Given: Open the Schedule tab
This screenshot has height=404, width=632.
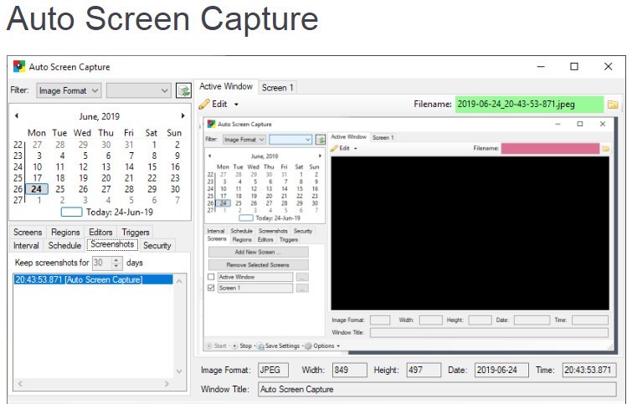Looking at the screenshot, I should (64, 245).
